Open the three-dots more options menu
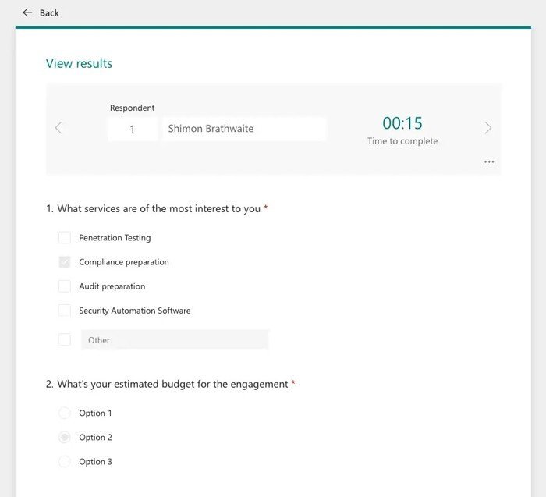The width and height of the screenshot is (546, 497). click(x=489, y=162)
